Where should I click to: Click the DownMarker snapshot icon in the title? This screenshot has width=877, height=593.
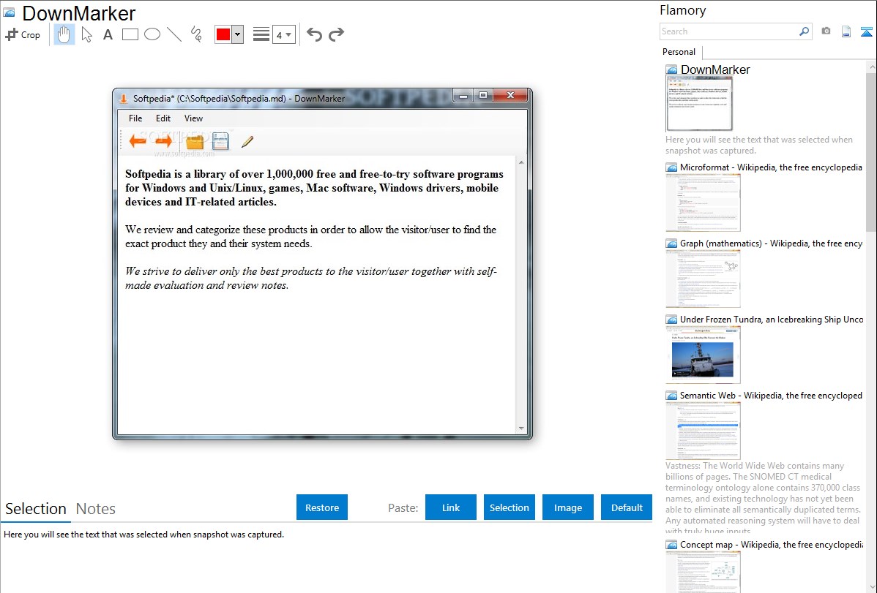tap(10, 13)
